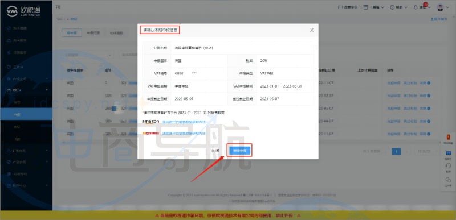Image resolution: width=456 pixels, height=220 pixels.
Task: Click the 欧税通 VAT Master logo
Action: tap(23, 11)
